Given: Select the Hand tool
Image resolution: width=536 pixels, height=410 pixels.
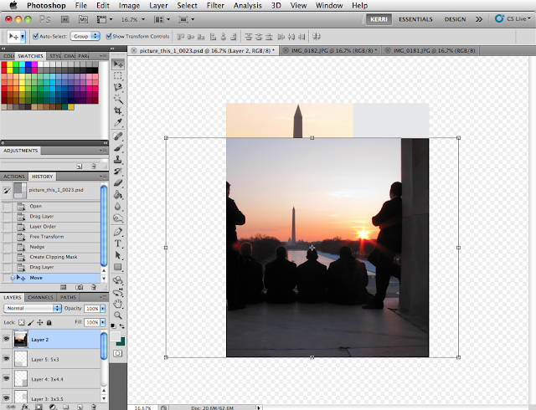Looking at the screenshot, I should coord(118,304).
